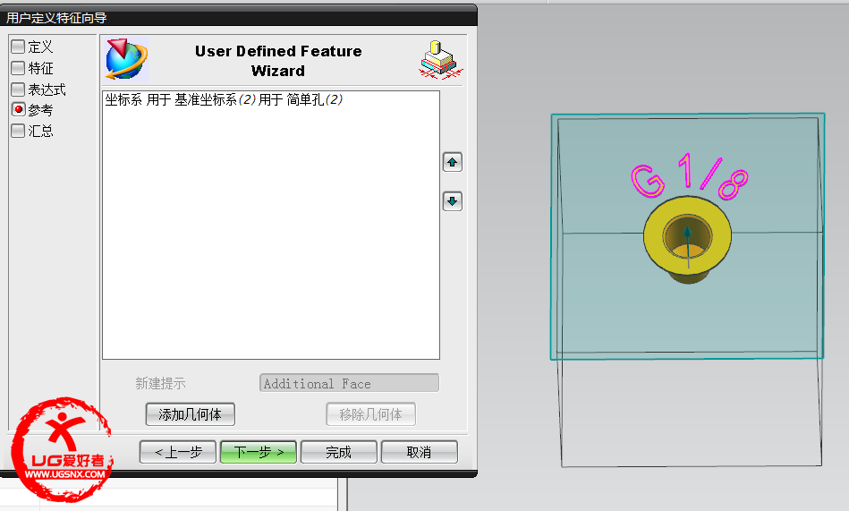Image resolution: width=849 pixels, height=511 pixels.
Task: Select the 汇总 step radio button
Action: click(19, 131)
